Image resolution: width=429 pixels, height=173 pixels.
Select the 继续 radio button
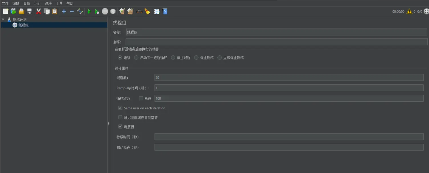pos(120,57)
